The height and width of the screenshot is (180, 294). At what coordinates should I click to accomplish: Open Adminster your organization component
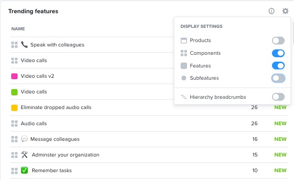65,155
